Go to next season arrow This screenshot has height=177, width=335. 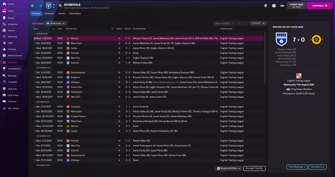[x=245, y=23]
